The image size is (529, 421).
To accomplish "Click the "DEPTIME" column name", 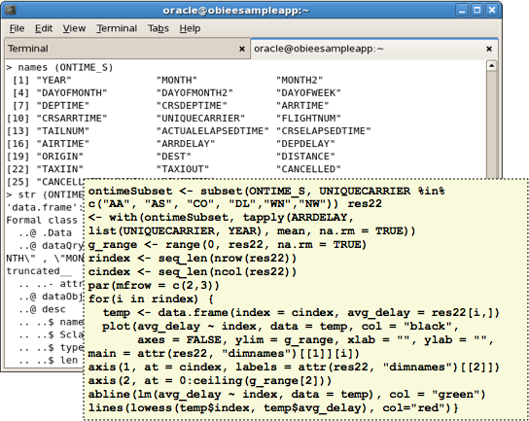I will pyautogui.click(x=63, y=106).
